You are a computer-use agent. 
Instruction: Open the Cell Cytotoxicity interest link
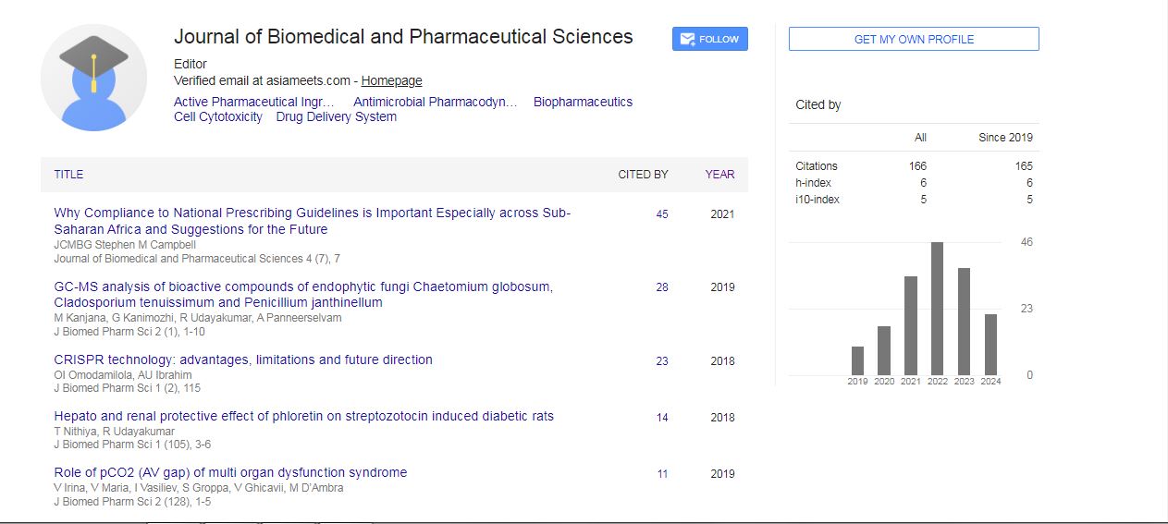click(217, 116)
